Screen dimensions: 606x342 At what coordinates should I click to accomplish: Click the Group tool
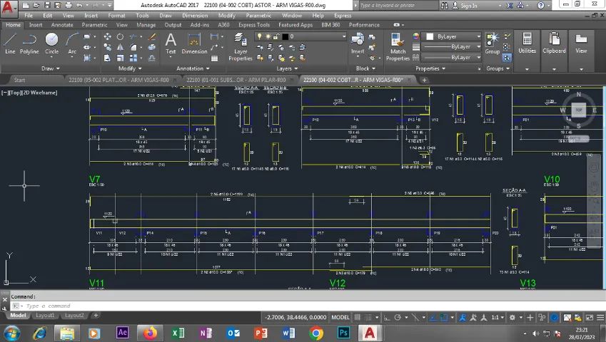492,43
